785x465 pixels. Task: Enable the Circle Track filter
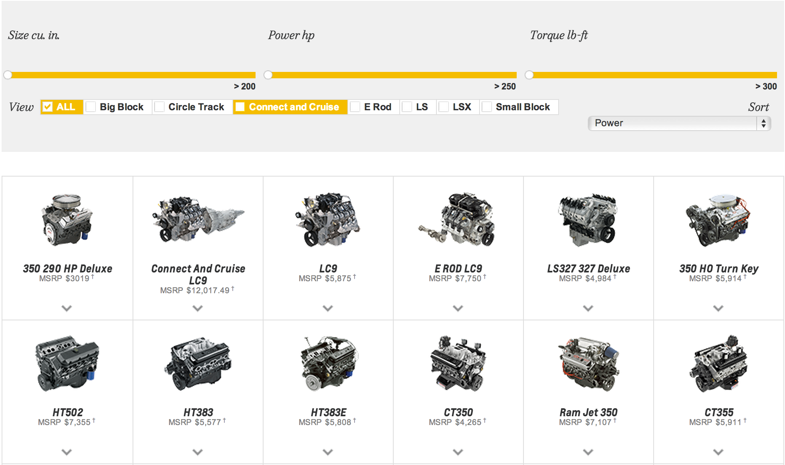click(159, 107)
